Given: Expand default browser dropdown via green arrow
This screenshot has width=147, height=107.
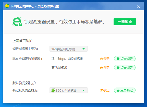Looking at the screenshot, I should tap(83, 90).
